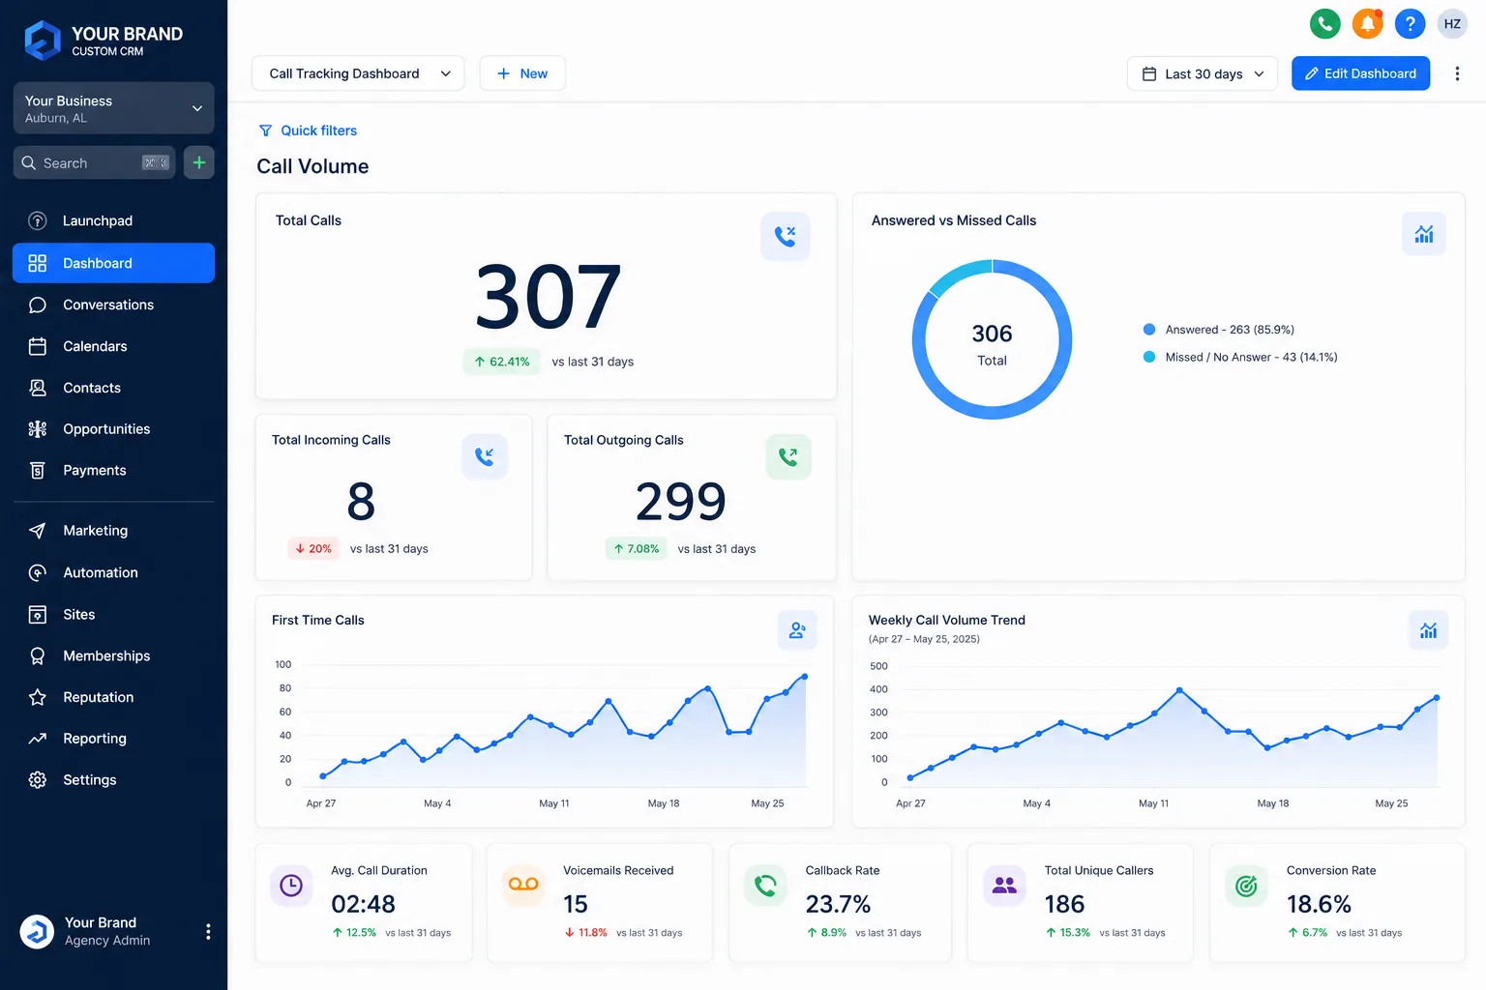Click the Total Outgoing Calls icon
1486x990 pixels.
click(x=788, y=456)
